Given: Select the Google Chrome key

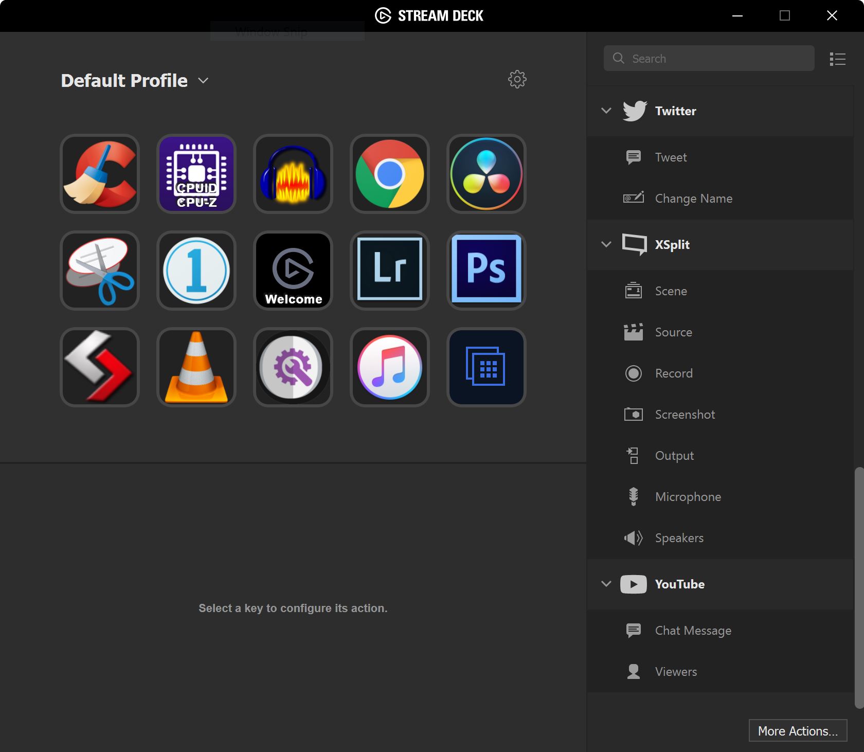Looking at the screenshot, I should tap(390, 174).
